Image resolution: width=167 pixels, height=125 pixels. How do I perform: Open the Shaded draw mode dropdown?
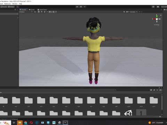[x=26, y=12]
